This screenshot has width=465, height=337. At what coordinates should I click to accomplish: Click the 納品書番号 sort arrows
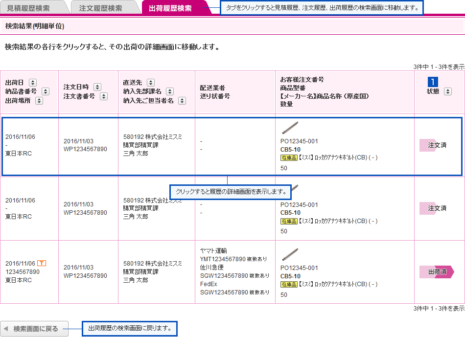[x=46, y=91]
